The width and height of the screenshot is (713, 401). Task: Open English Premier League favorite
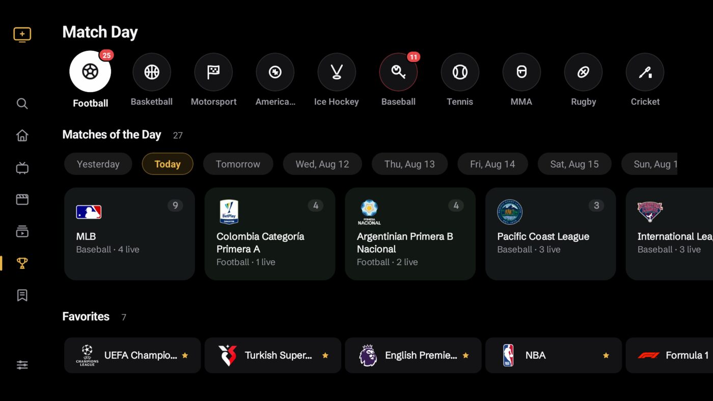pyautogui.click(x=413, y=355)
